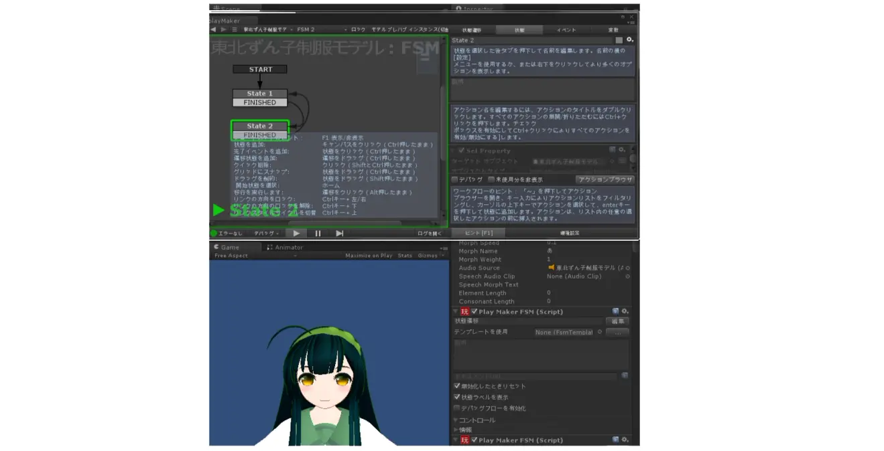The width and height of the screenshot is (884, 451).
Task: Go forward with PlayMaker's right arrow icon
Action: [224, 29]
